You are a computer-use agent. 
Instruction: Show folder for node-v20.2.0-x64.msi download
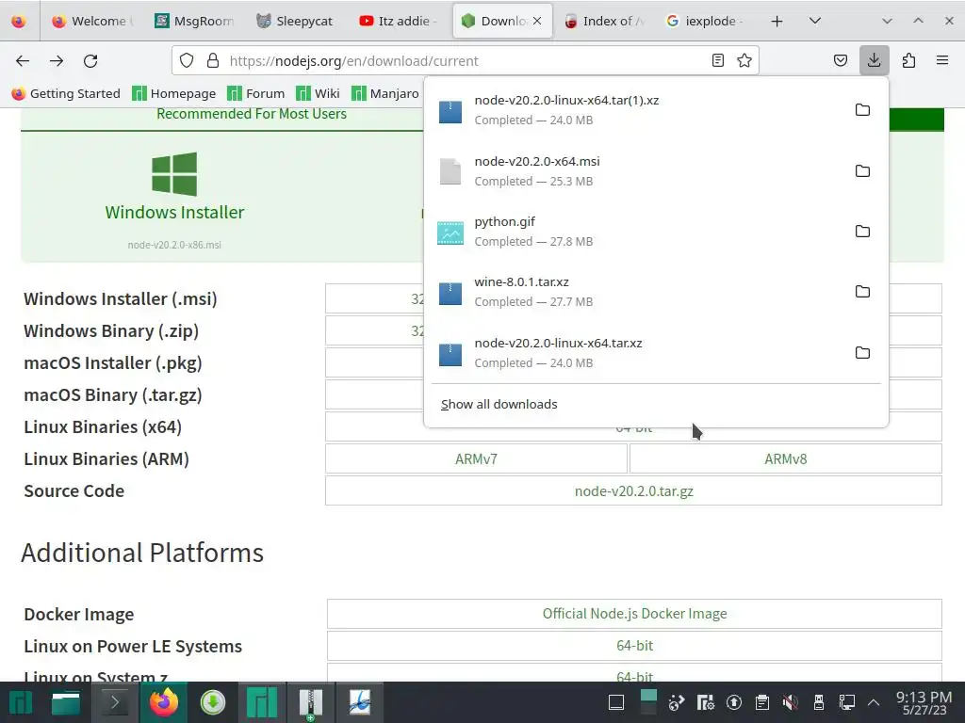tap(862, 171)
